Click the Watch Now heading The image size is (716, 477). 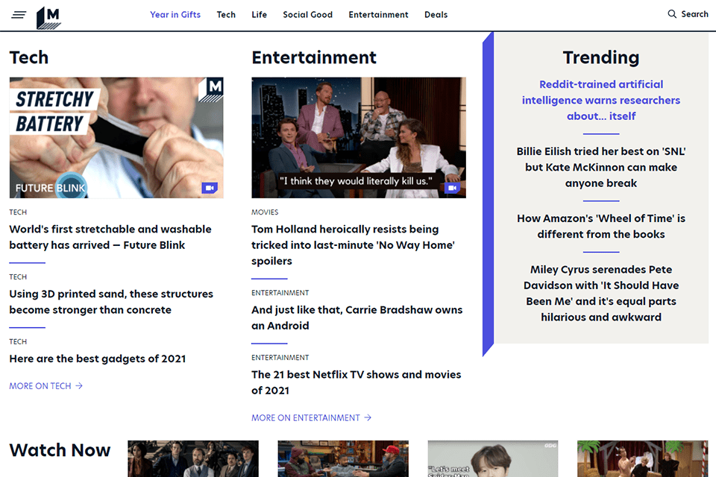click(60, 450)
